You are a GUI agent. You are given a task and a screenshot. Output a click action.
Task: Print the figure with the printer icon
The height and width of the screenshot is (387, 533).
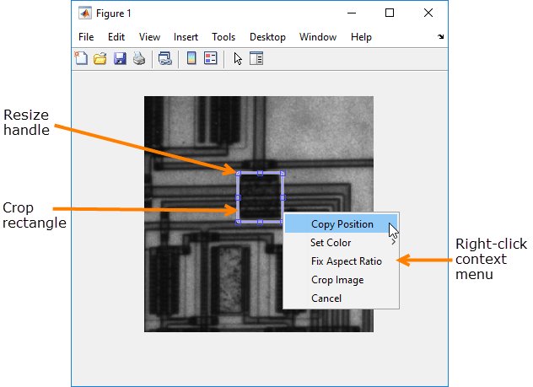pyautogui.click(x=138, y=58)
